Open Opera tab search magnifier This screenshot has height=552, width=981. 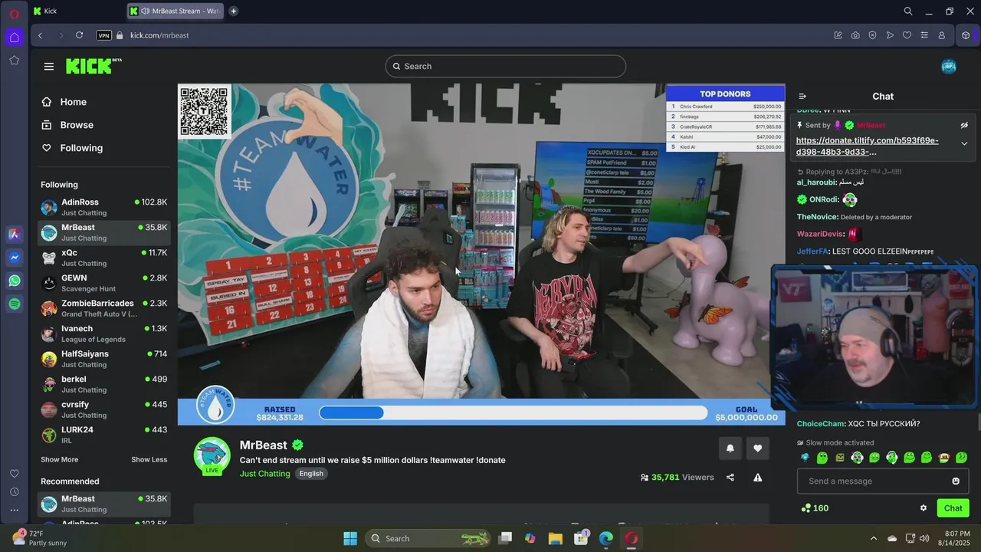(x=908, y=11)
